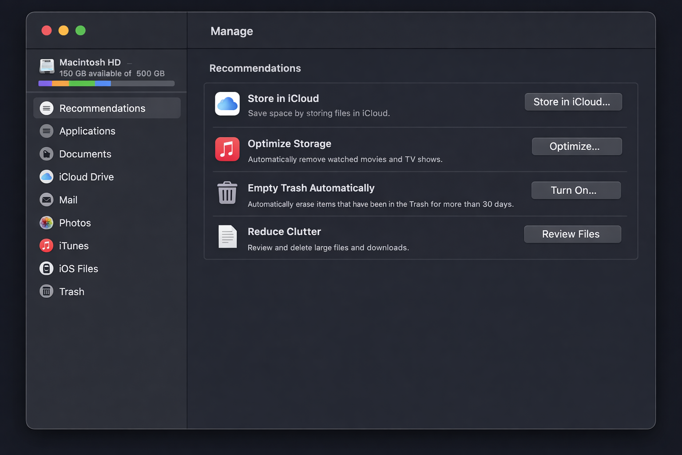Click the iCloud Drive cloud icon in sidebar

point(47,177)
